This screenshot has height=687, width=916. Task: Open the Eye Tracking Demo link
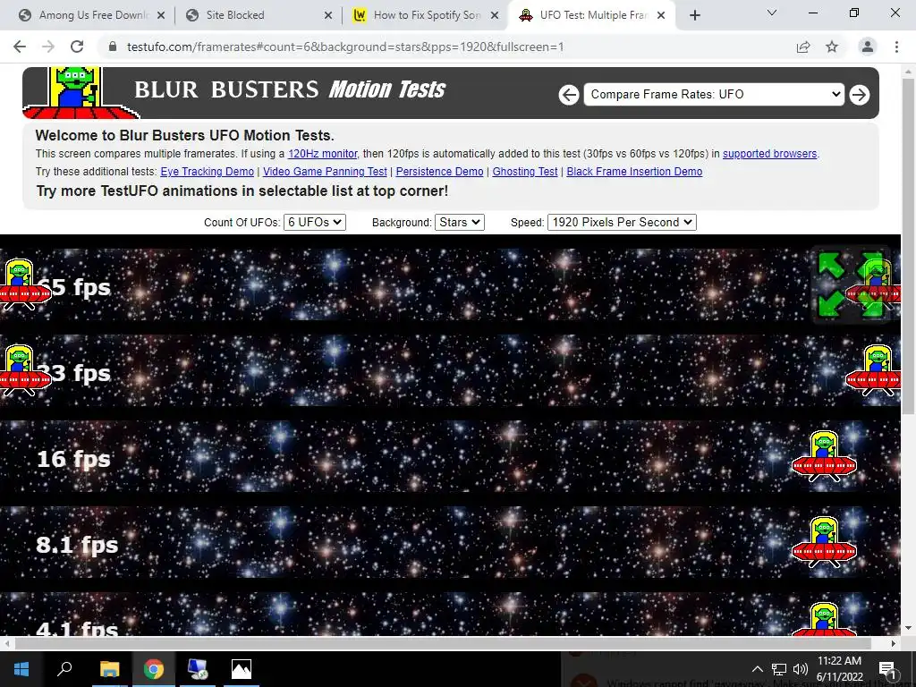click(x=208, y=171)
